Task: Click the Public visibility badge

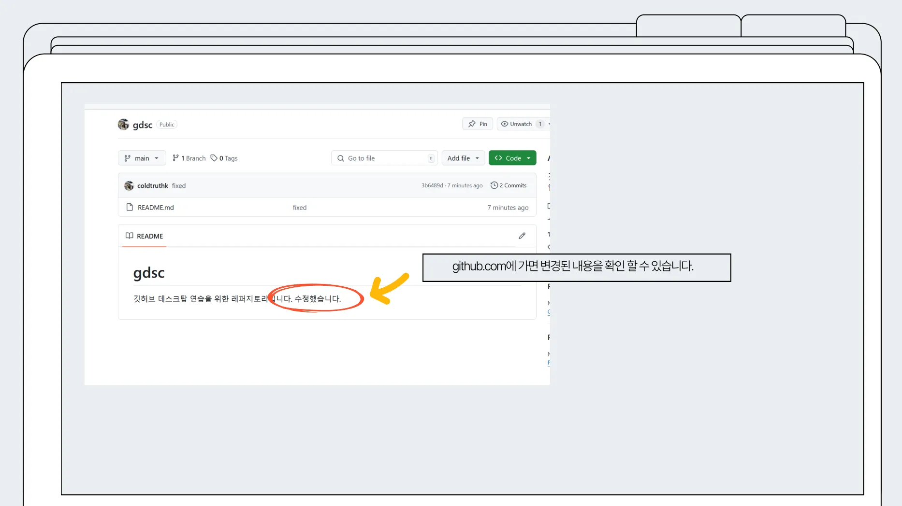Action: [x=167, y=125]
